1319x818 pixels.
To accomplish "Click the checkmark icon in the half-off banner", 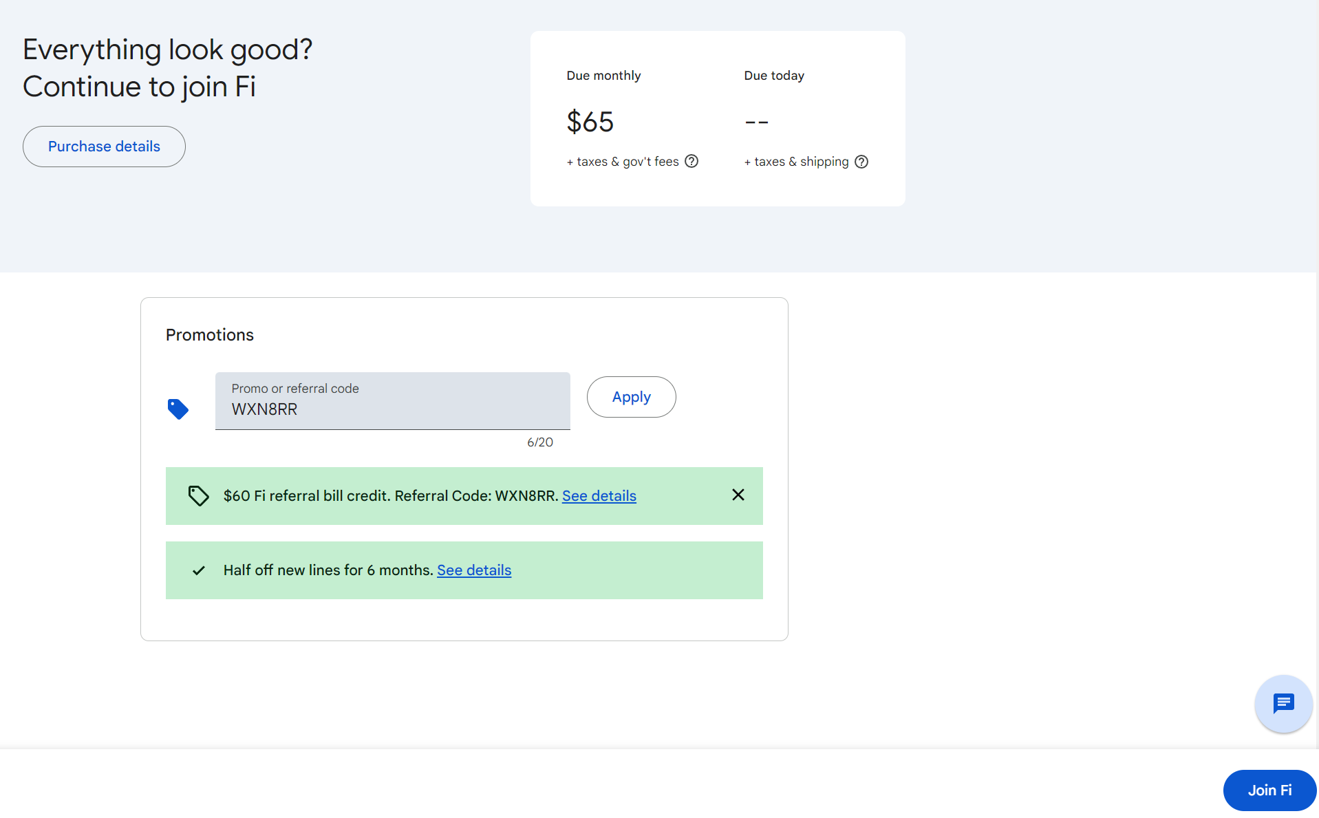I will (x=199, y=570).
